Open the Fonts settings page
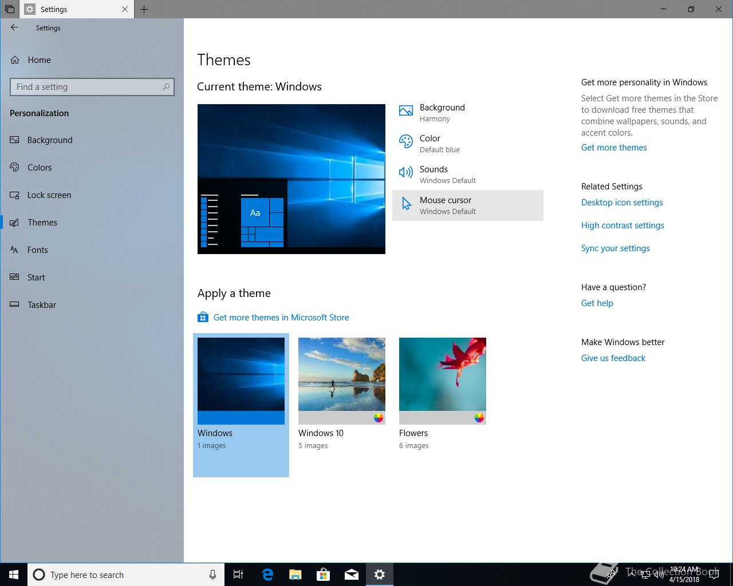Image resolution: width=733 pixels, height=586 pixels. click(x=92, y=250)
